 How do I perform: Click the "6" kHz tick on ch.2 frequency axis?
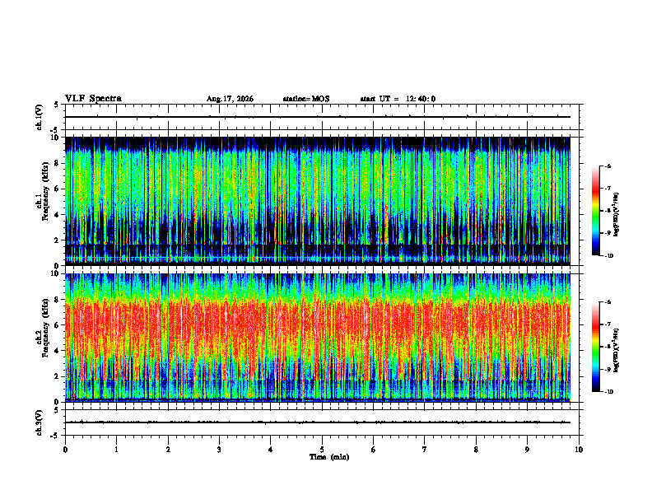point(58,325)
